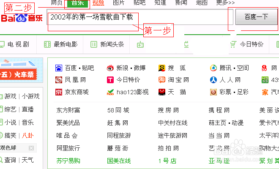The image size is (279, 169).
Task: Click the Taobao orange icon
Action: point(162,80)
